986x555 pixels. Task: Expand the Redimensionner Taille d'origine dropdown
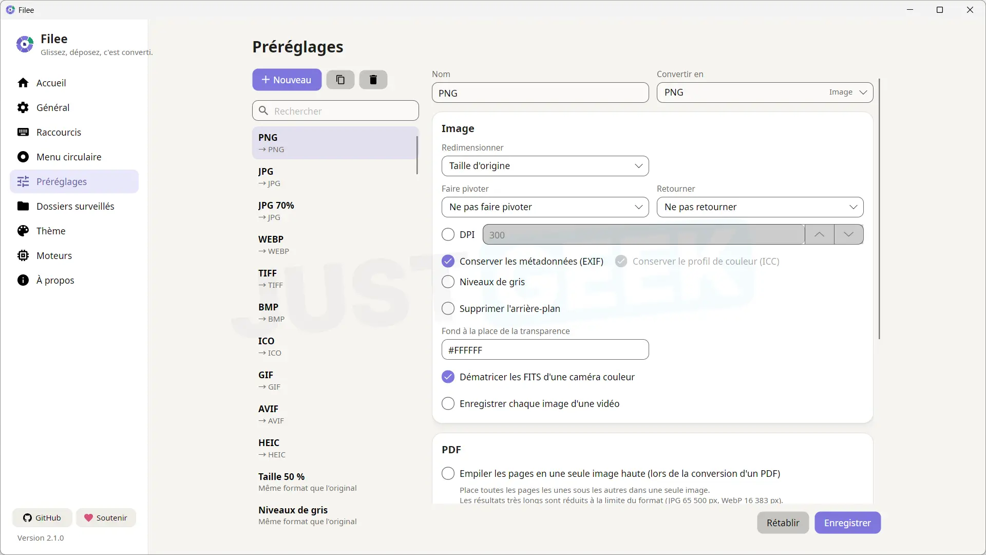point(545,166)
